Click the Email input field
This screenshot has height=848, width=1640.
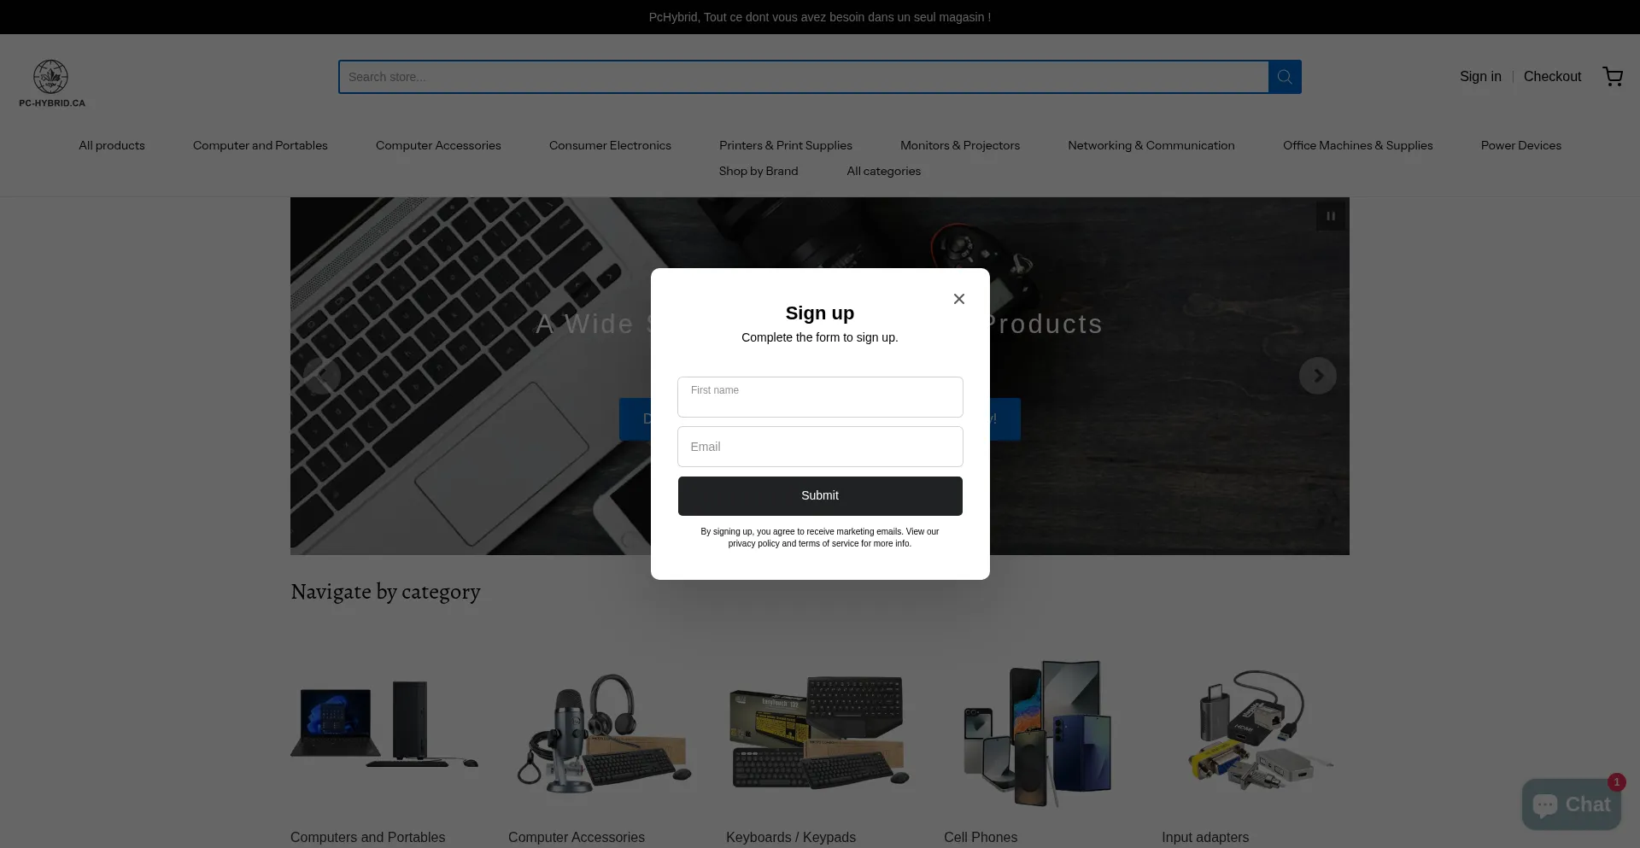tap(820, 447)
